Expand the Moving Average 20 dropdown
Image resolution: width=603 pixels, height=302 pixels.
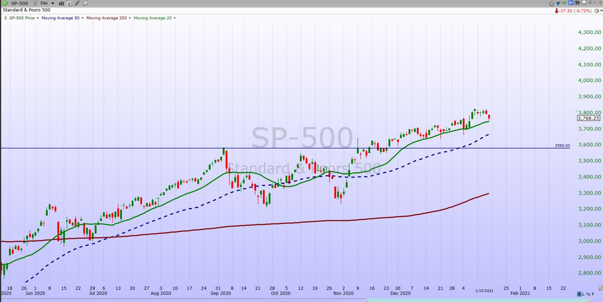(x=175, y=18)
